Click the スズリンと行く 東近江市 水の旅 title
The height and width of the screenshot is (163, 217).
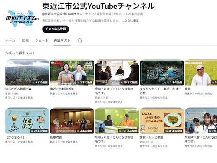pos(159,91)
